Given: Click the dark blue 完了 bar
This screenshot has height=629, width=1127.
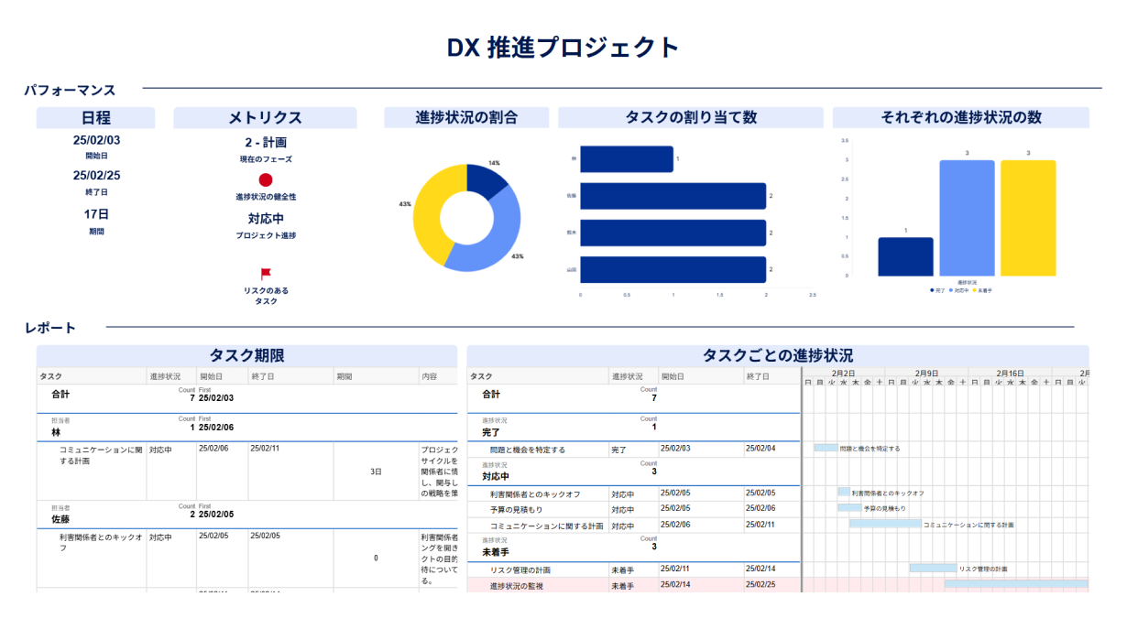Looking at the screenshot, I should tap(905, 256).
